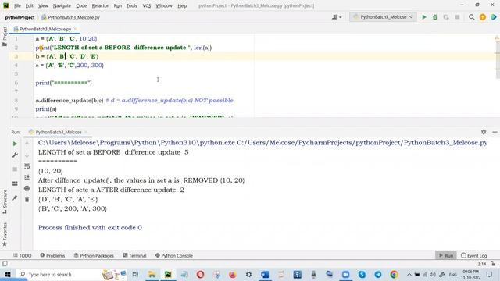Stop process icon in the Run panel
The width and height of the screenshot is (500, 281).
click(15, 169)
